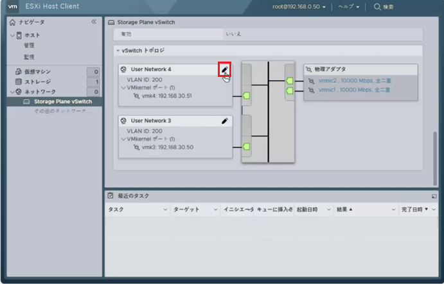Image resolution: width=444 pixels, height=284 pixels.
Task: Click the main panel vertical scrollbar
Action: click(x=436, y=154)
